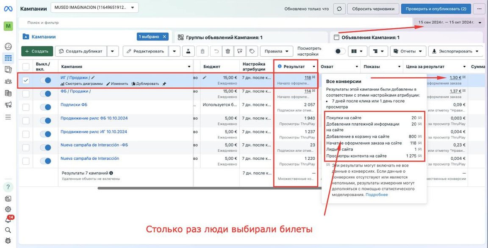Open the breakdown dropdown before Отчеты
Screen dimensions: 488x248
coord(378,51)
